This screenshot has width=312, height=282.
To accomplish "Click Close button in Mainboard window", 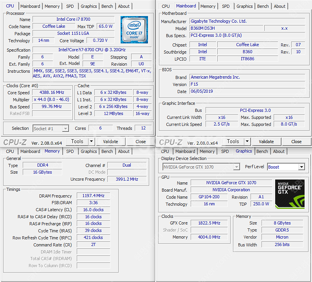I will (296, 142).
